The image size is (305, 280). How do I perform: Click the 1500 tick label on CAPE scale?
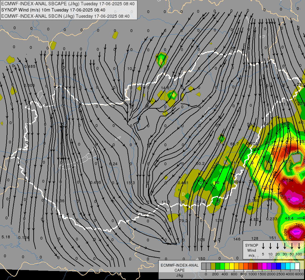coord(262,274)
